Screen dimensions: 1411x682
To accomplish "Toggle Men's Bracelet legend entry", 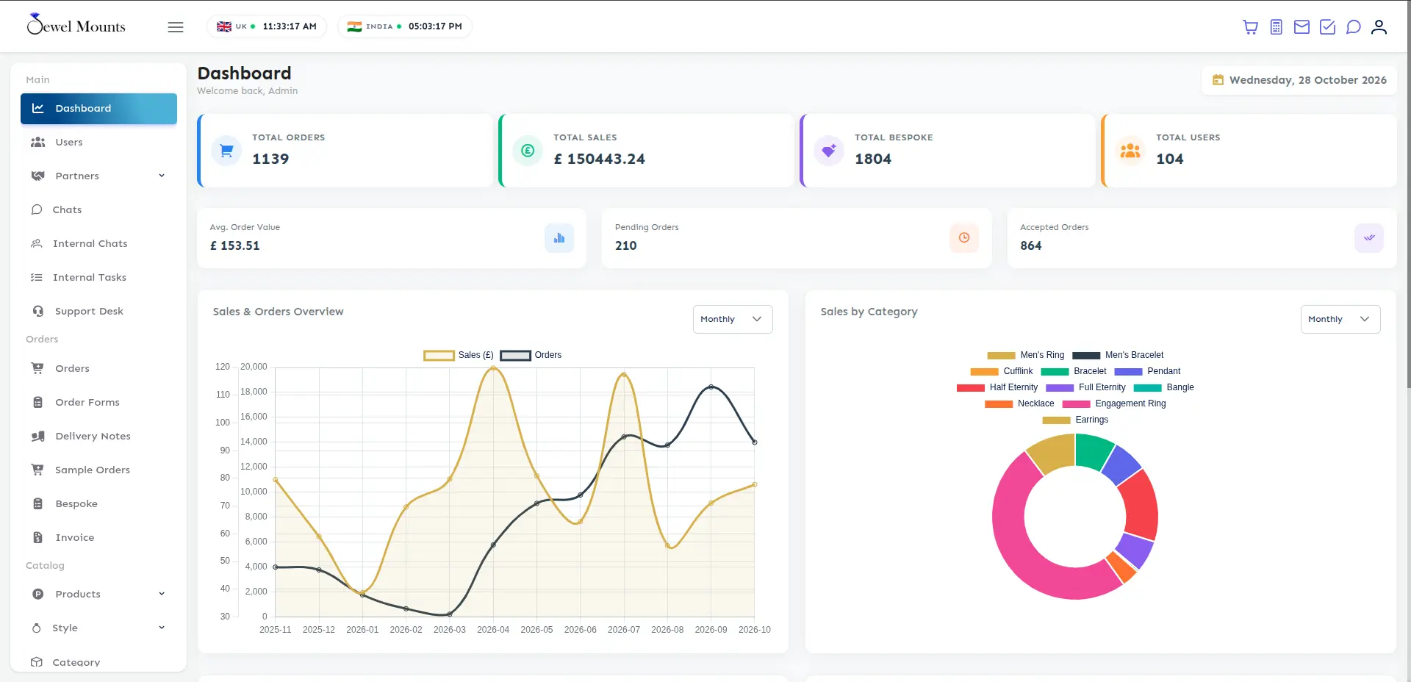I will [1118, 355].
